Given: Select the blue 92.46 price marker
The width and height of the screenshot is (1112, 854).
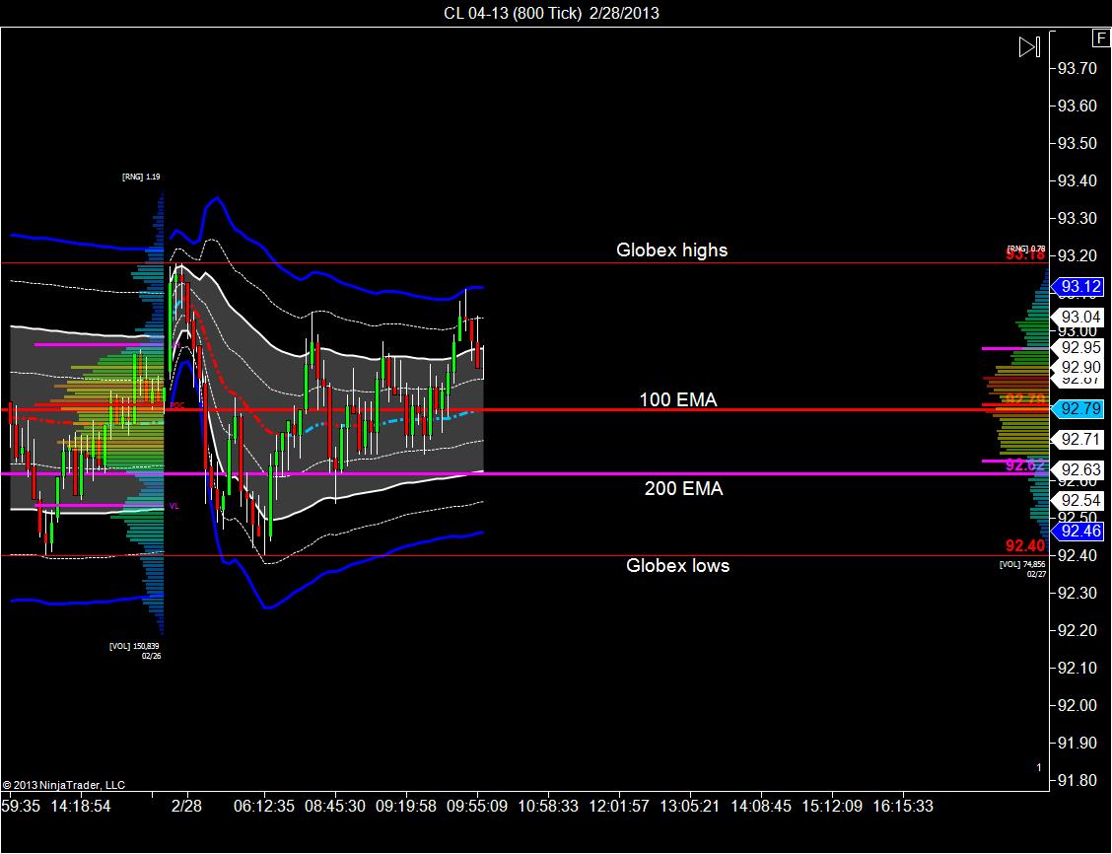Looking at the screenshot, I should [x=1077, y=532].
